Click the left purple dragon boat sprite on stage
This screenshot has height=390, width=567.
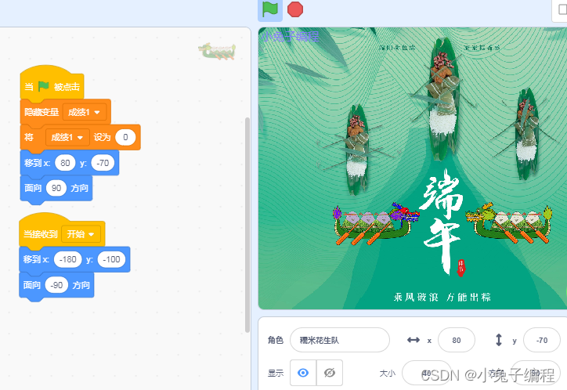[x=376, y=225]
